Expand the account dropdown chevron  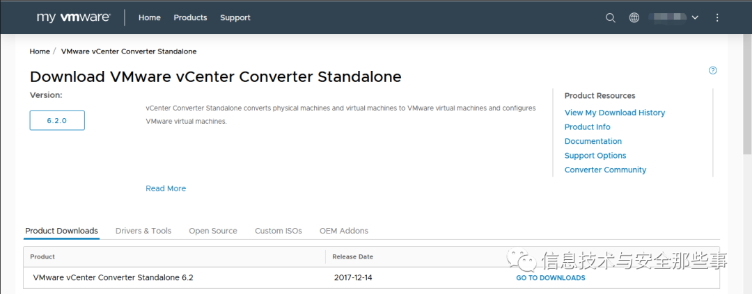click(694, 17)
